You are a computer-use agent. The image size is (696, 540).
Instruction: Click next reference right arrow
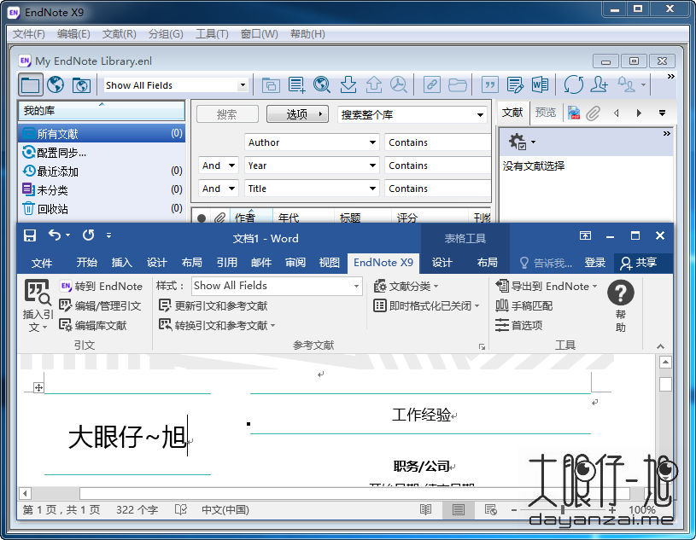coord(639,113)
